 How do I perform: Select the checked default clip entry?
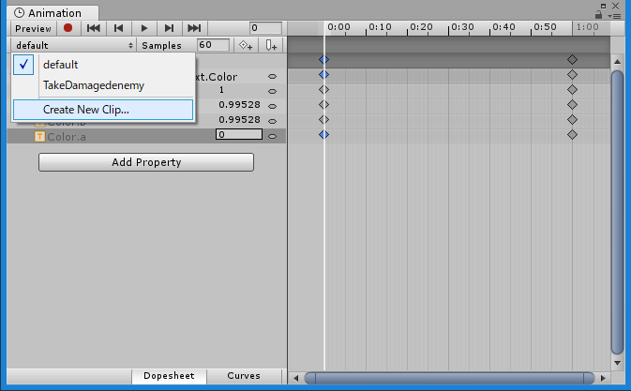click(x=103, y=65)
